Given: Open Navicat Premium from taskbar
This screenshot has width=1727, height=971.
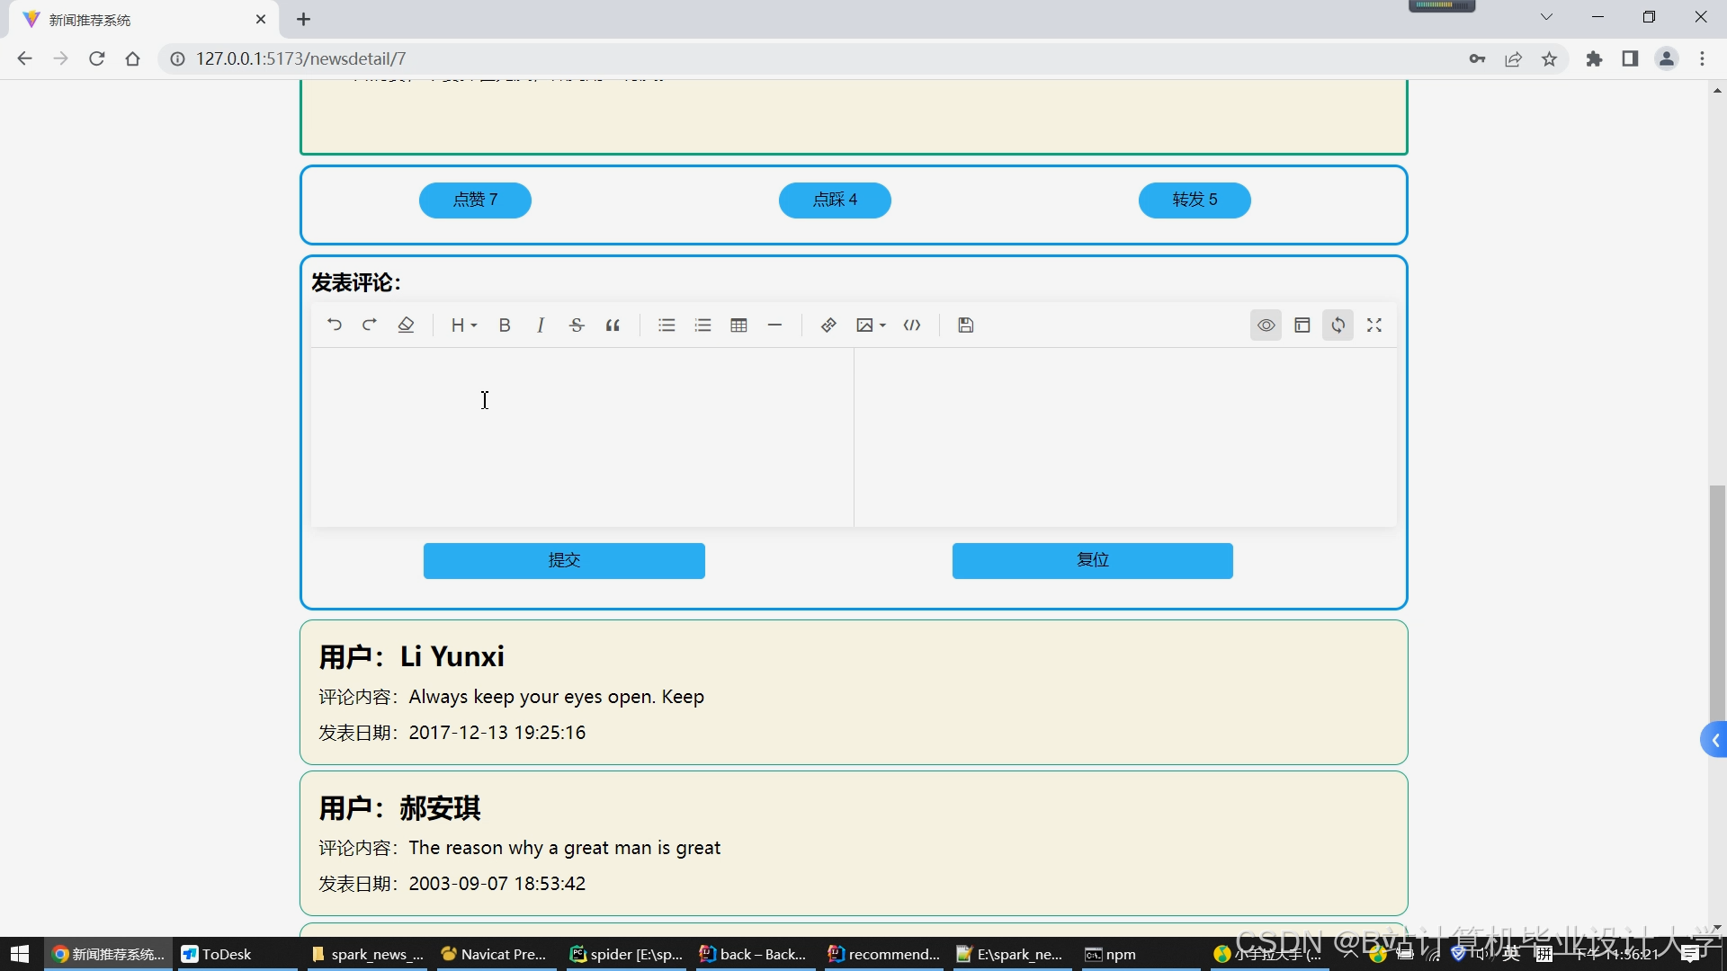Looking at the screenshot, I should pyautogui.click(x=494, y=954).
